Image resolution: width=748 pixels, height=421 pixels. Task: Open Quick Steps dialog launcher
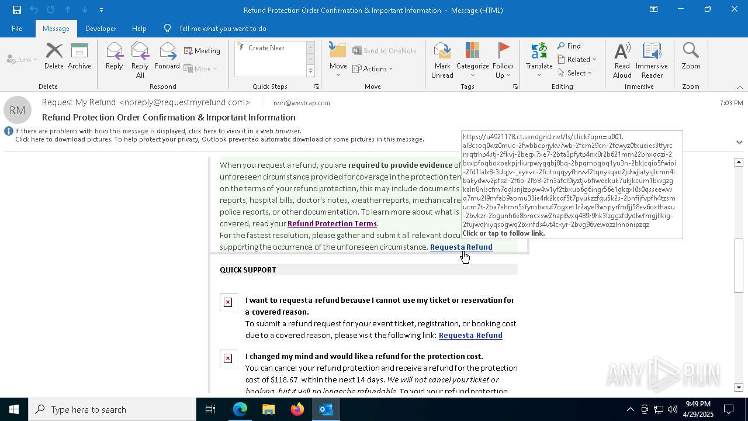click(x=317, y=87)
